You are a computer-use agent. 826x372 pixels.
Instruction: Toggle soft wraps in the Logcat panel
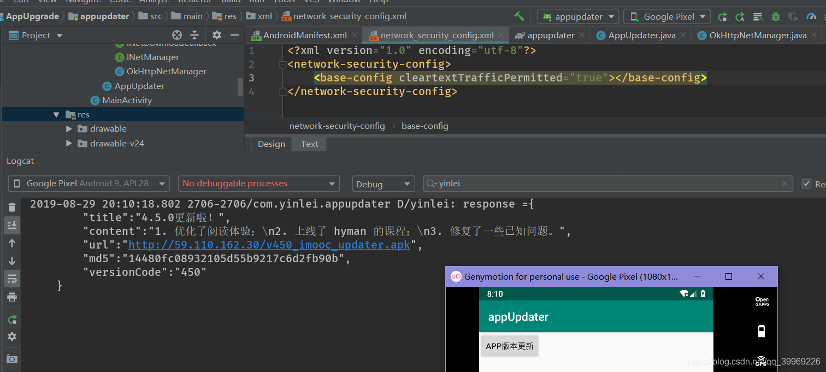tap(12, 279)
